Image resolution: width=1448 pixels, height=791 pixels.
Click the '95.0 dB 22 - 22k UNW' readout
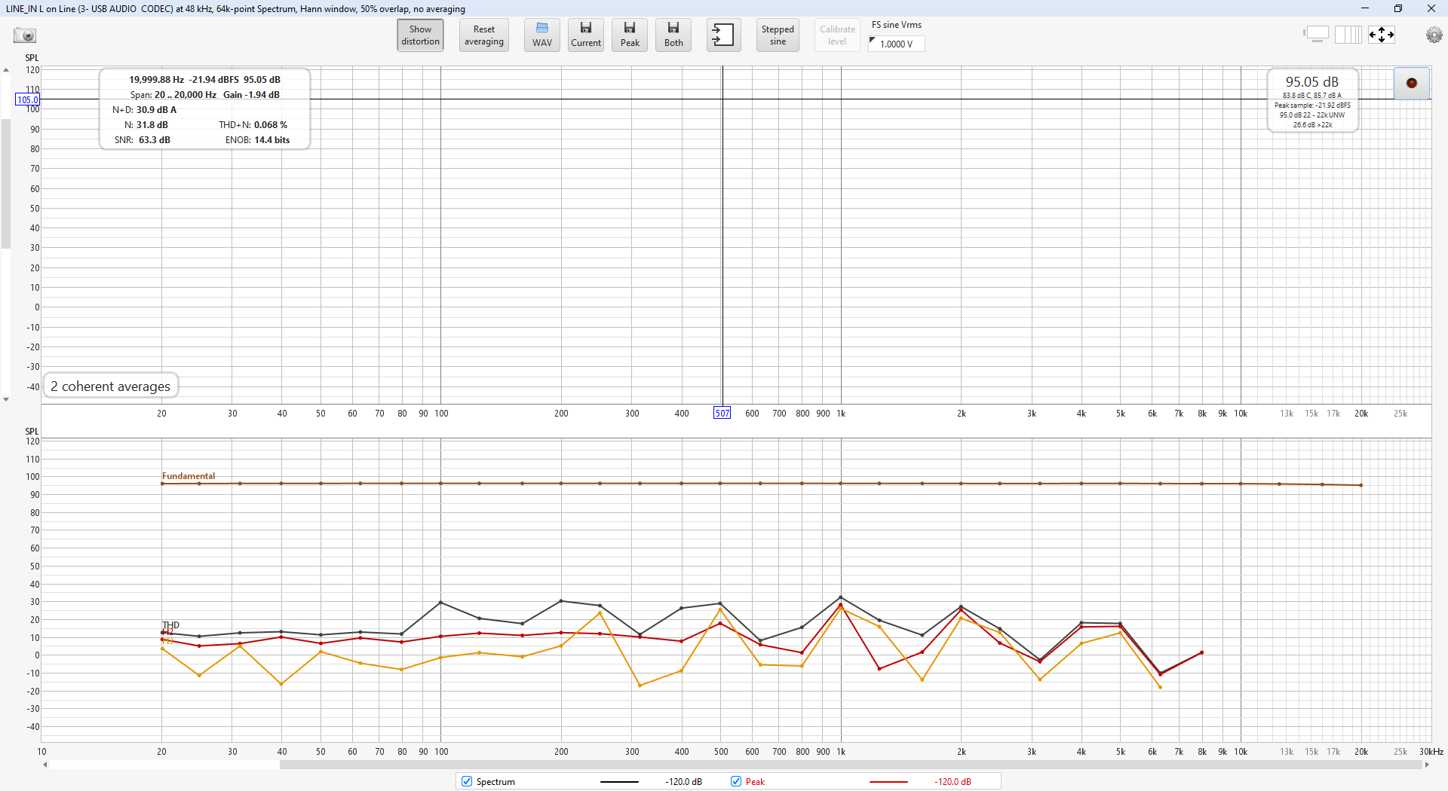pos(1312,115)
